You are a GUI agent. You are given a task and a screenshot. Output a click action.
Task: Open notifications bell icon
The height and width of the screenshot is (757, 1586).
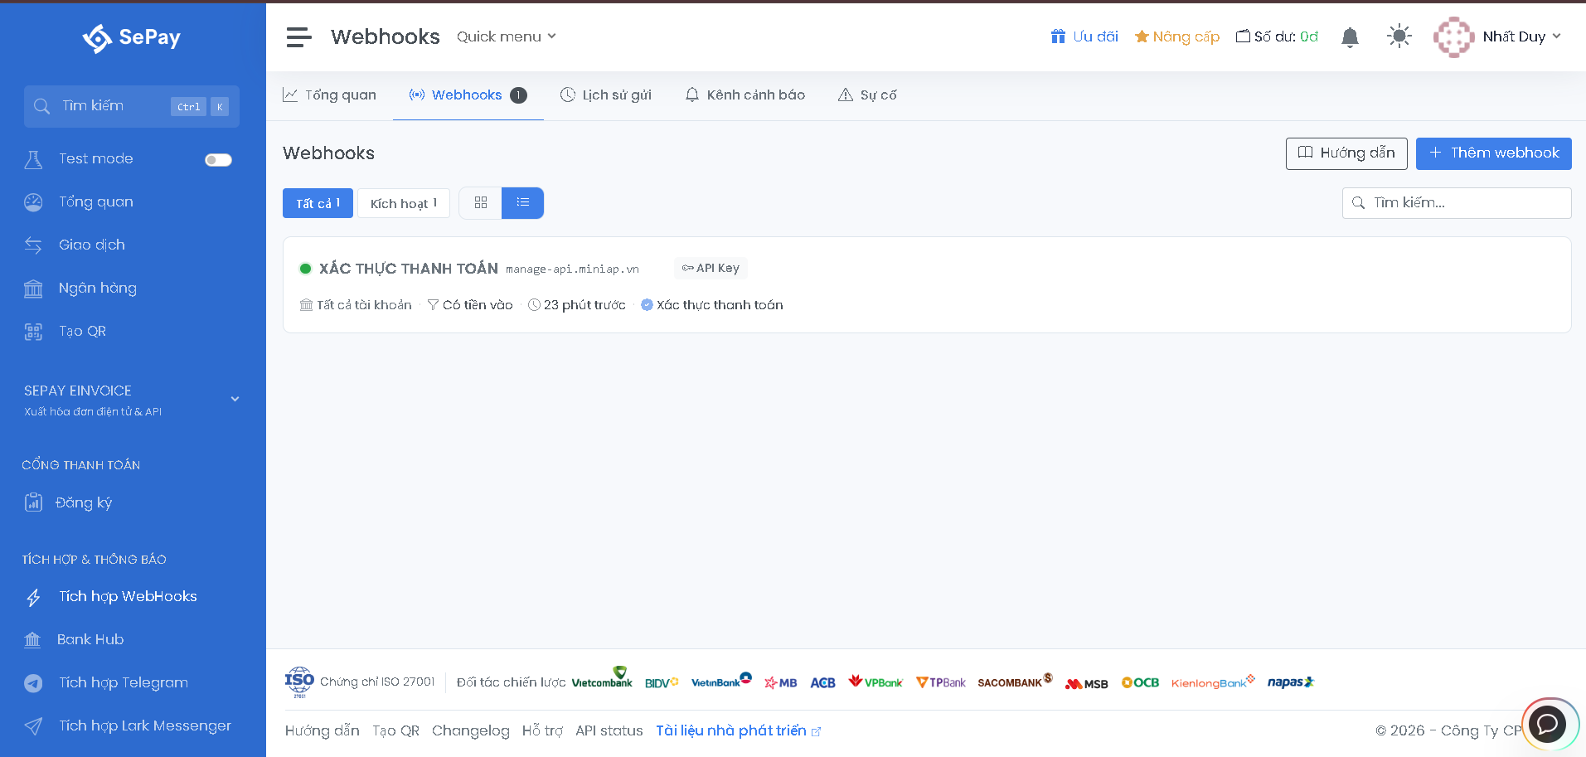coord(1350,37)
